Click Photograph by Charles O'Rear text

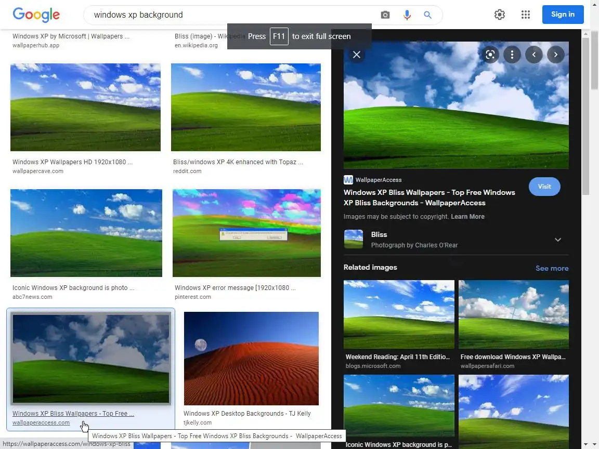(414, 245)
